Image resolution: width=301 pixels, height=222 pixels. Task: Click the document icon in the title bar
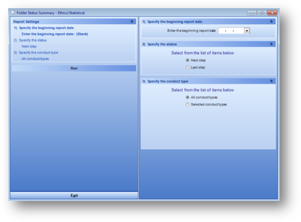(12, 13)
